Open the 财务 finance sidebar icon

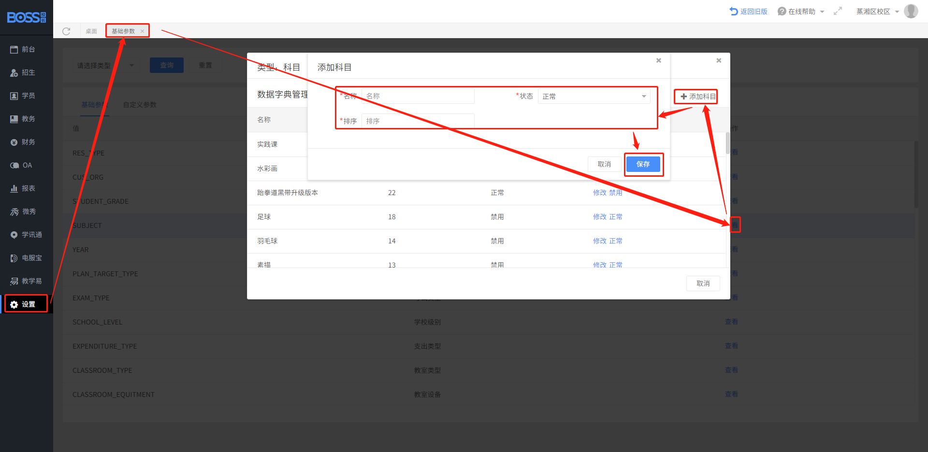point(14,142)
